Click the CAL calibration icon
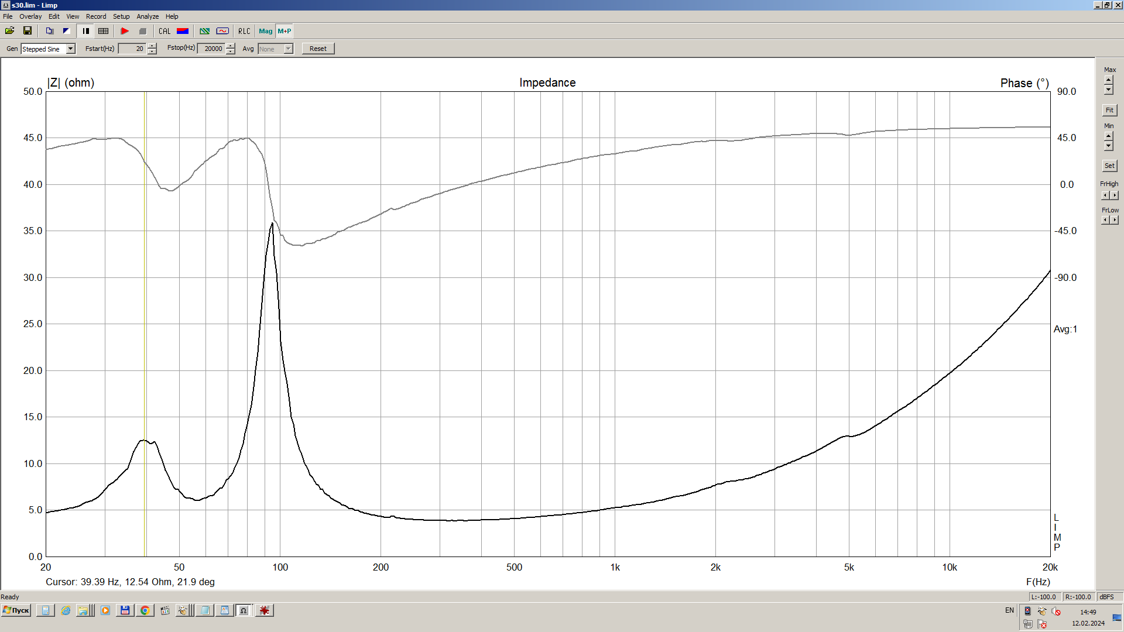 (165, 31)
